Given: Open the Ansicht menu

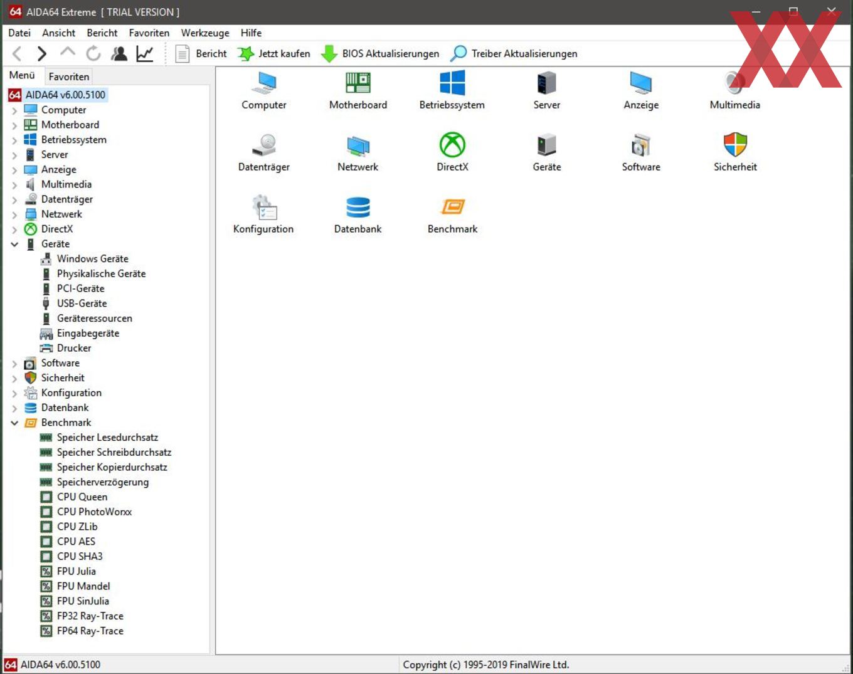Looking at the screenshot, I should tap(59, 33).
